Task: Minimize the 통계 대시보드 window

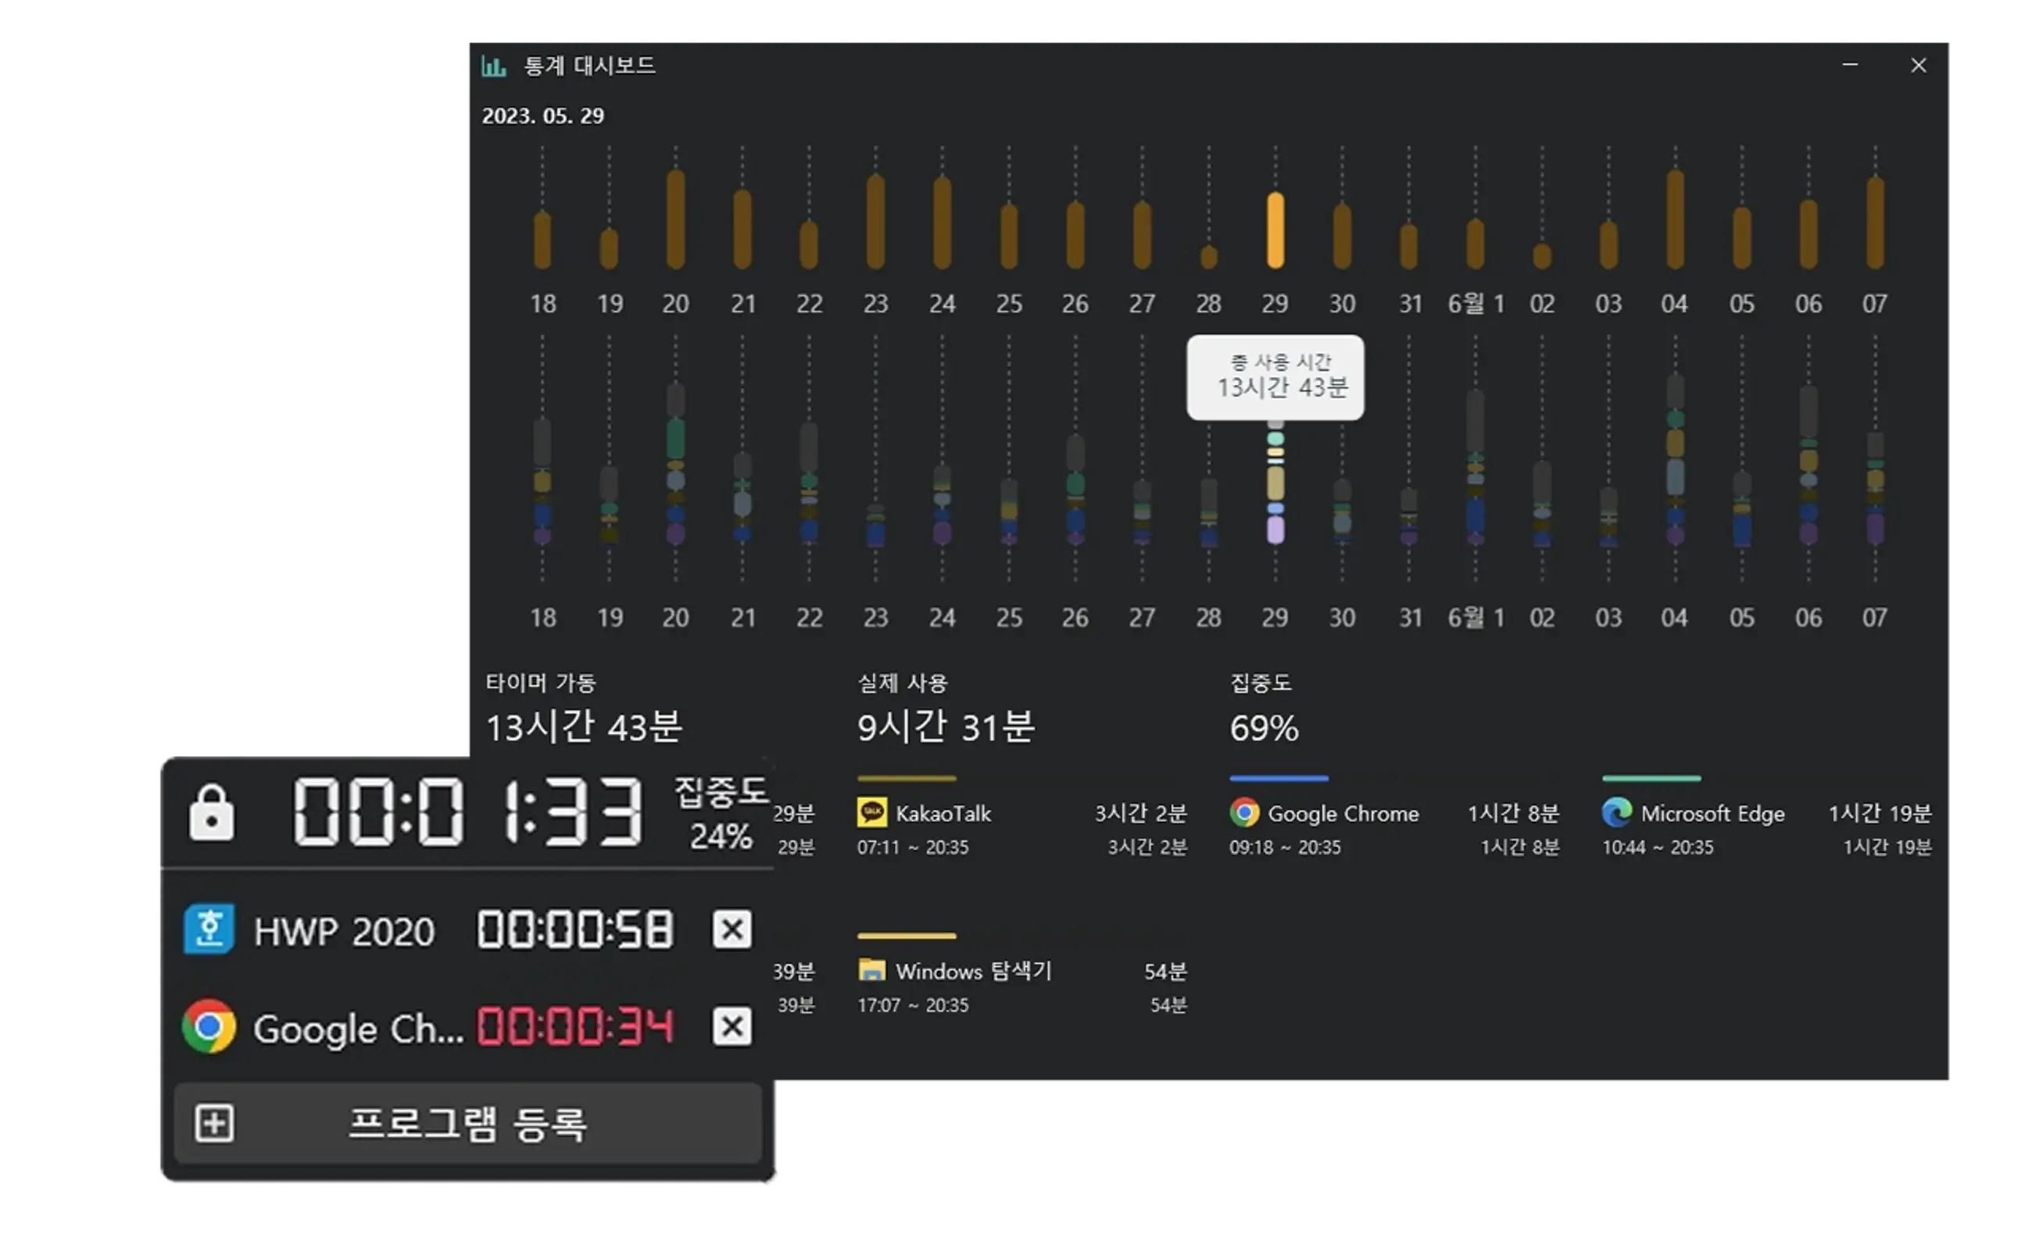Action: point(1850,65)
